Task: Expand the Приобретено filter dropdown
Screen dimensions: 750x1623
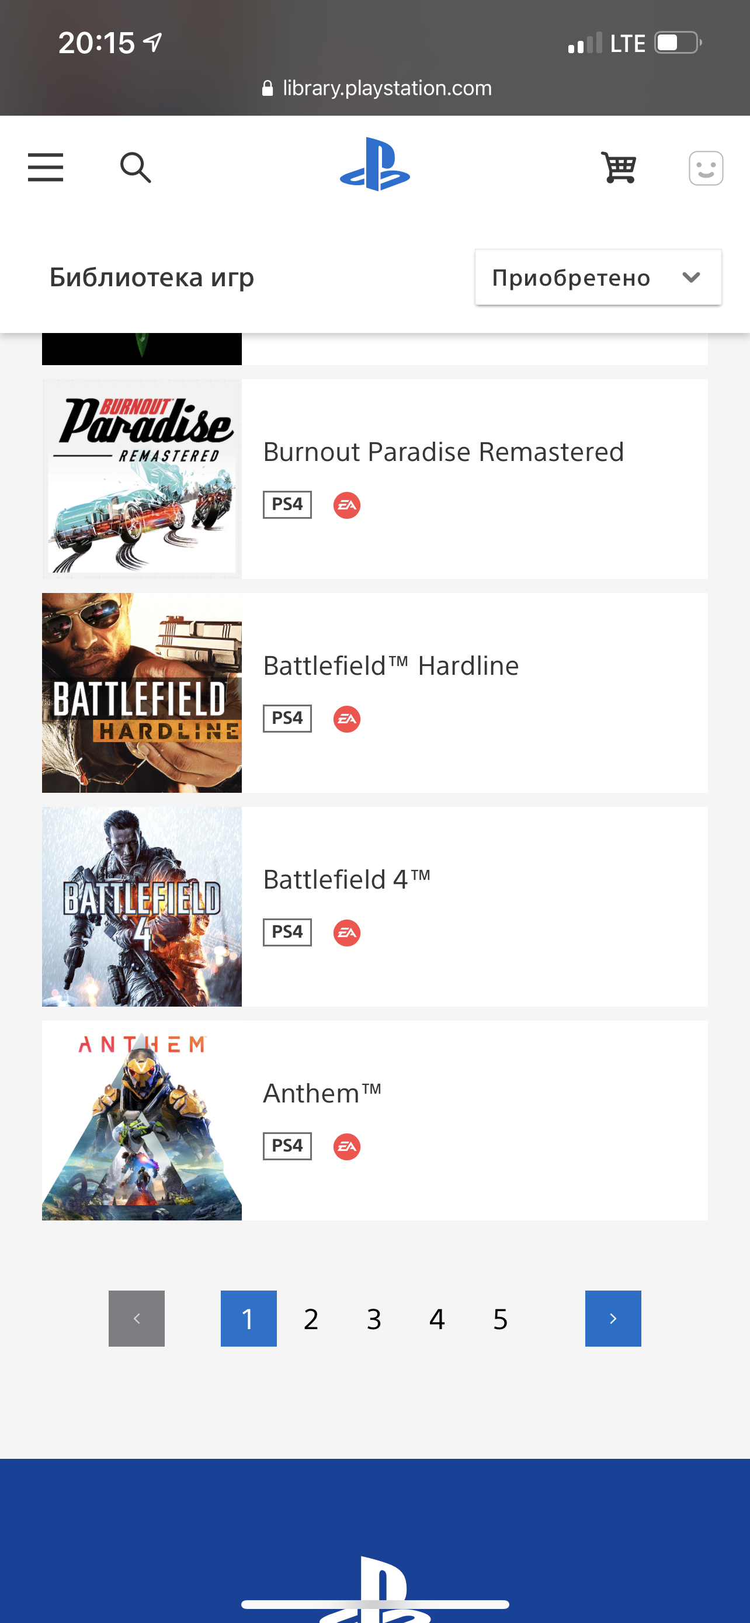Action: (x=598, y=278)
